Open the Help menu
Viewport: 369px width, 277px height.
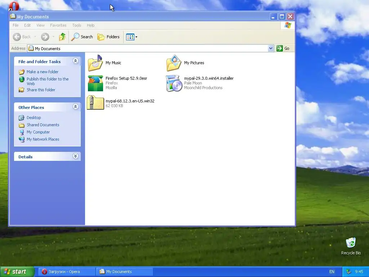click(90, 25)
